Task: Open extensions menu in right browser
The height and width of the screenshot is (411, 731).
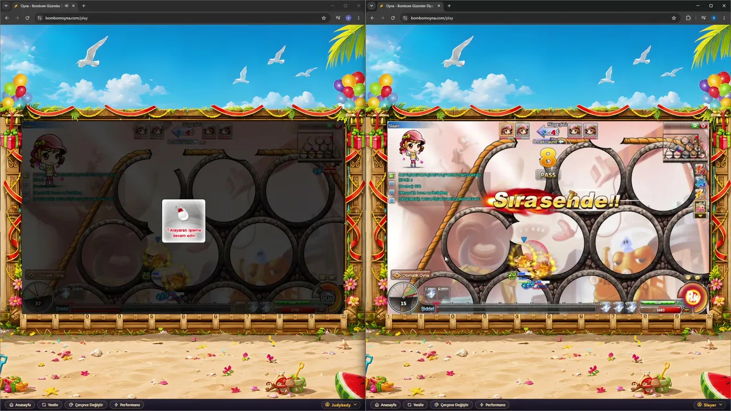Action: coord(688,18)
